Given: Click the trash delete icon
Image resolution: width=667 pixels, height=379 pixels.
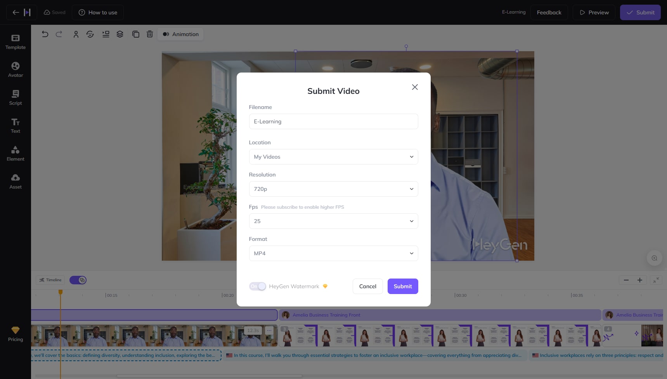Looking at the screenshot, I should click(150, 34).
